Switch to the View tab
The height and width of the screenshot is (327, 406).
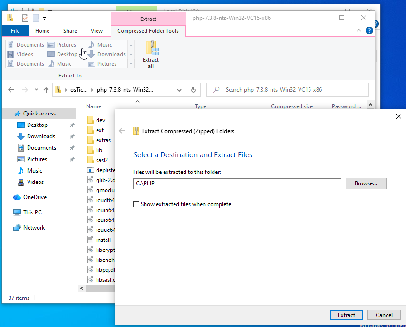pos(97,31)
